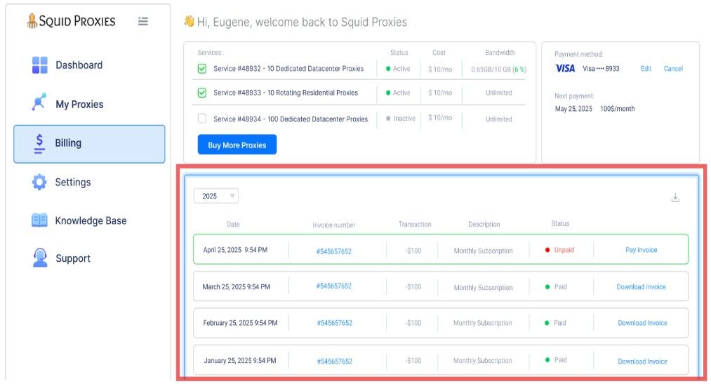Click Monthly Subscription in April row
This screenshot has width=711, height=384.
(484, 251)
